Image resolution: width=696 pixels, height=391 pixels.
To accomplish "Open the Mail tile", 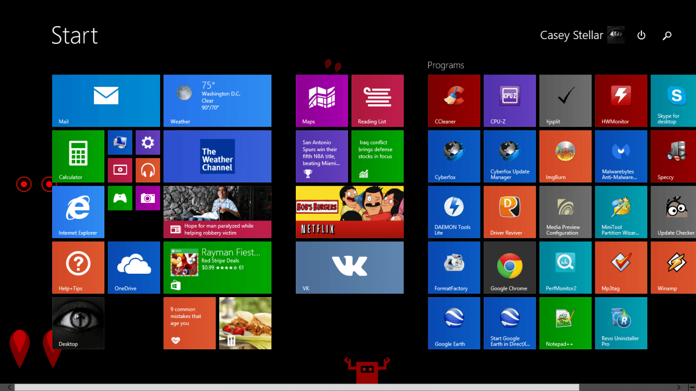I will (x=106, y=101).
